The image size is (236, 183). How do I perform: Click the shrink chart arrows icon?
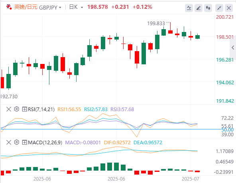[x=219, y=8]
